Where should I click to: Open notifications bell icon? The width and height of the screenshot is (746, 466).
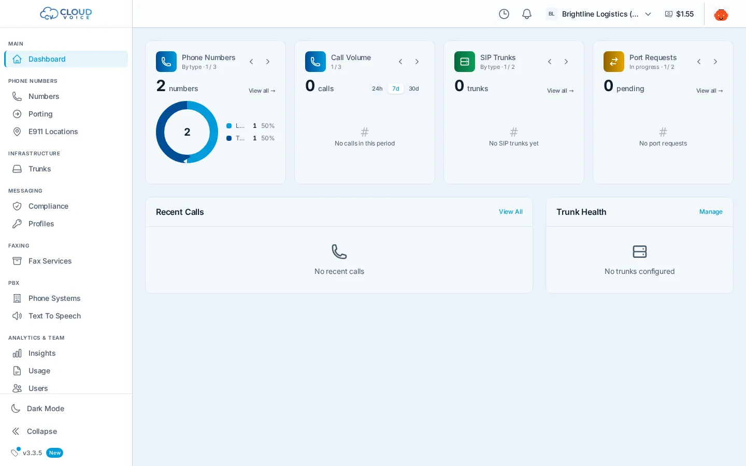[x=527, y=14]
